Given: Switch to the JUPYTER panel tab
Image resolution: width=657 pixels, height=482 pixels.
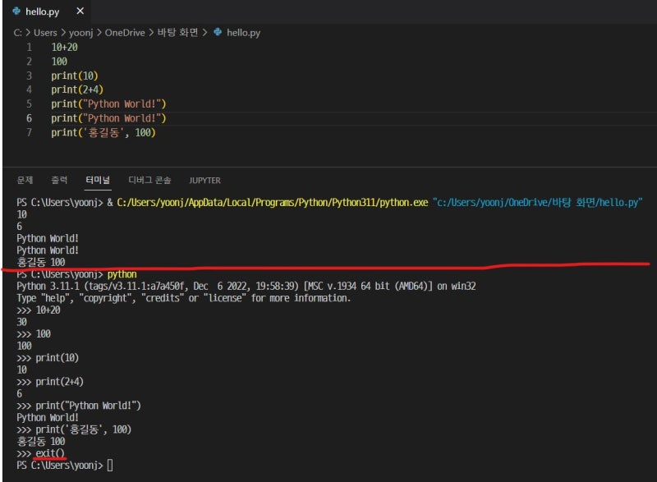Looking at the screenshot, I should [x=204, y=181].
